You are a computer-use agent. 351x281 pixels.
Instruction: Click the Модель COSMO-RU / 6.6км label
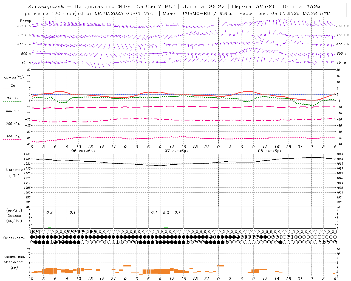[198, 13]
